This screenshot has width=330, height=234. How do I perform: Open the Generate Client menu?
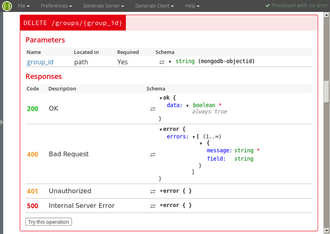(155, 6)
